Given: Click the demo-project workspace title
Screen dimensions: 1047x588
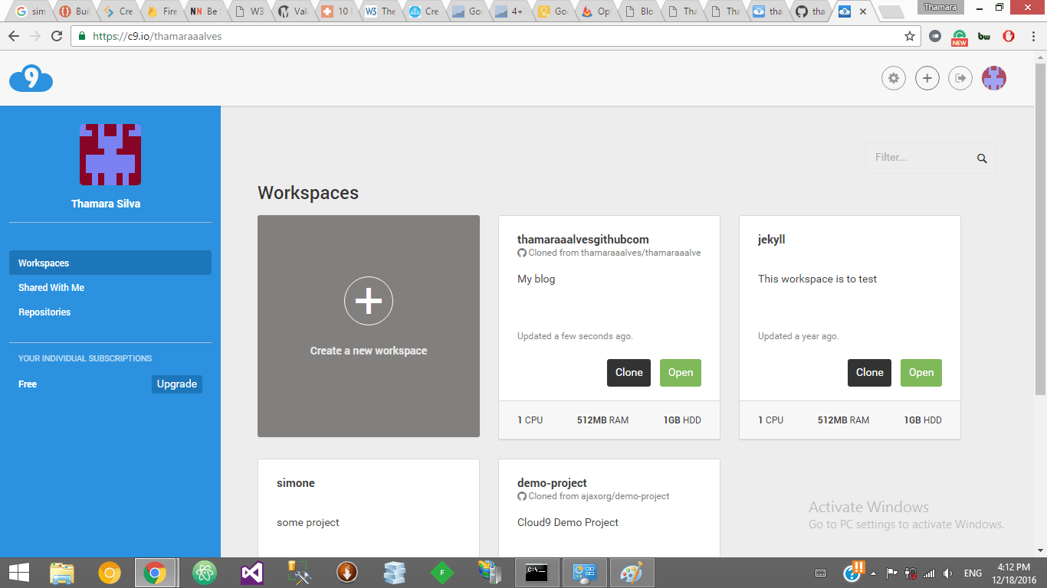Looking at the screenshot, I should point(552,483).
